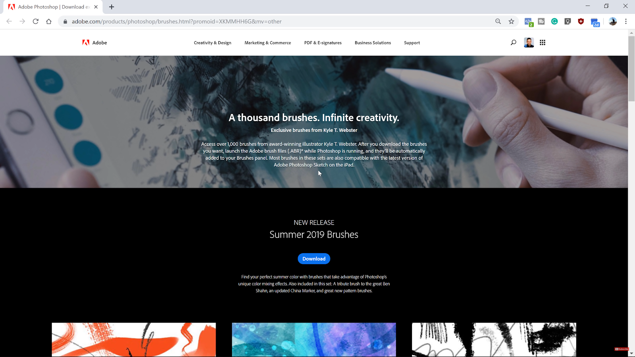The width and height of the screenshot is (635, 357).
Task: Open the Adobe apps grid icon
Action: (543, 42)
